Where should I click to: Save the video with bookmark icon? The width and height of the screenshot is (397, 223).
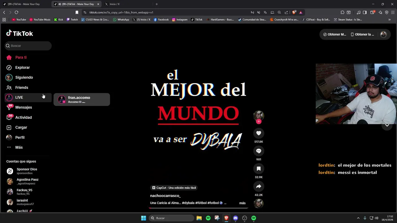259,168
